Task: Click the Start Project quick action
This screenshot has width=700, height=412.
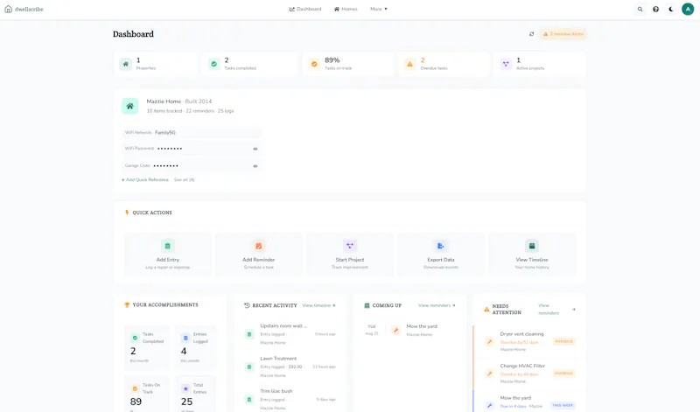Action: pyautogui.click(x=349, y=254)
